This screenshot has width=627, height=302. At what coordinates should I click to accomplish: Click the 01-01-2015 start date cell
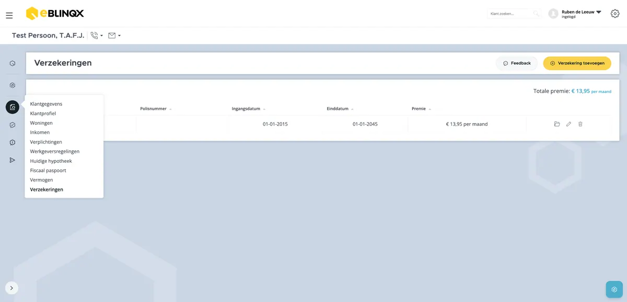coord(275,124)
